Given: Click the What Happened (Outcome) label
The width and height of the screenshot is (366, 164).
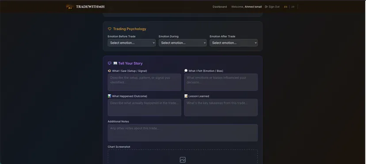Looking at the screenshot, I should pos(130,96).
